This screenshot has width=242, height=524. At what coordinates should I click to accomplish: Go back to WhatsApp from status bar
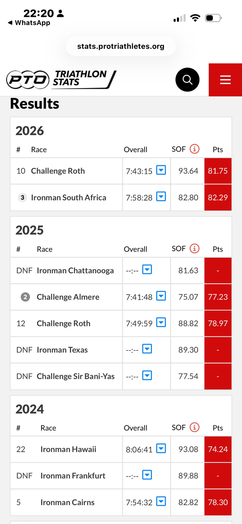coord(29,23)
